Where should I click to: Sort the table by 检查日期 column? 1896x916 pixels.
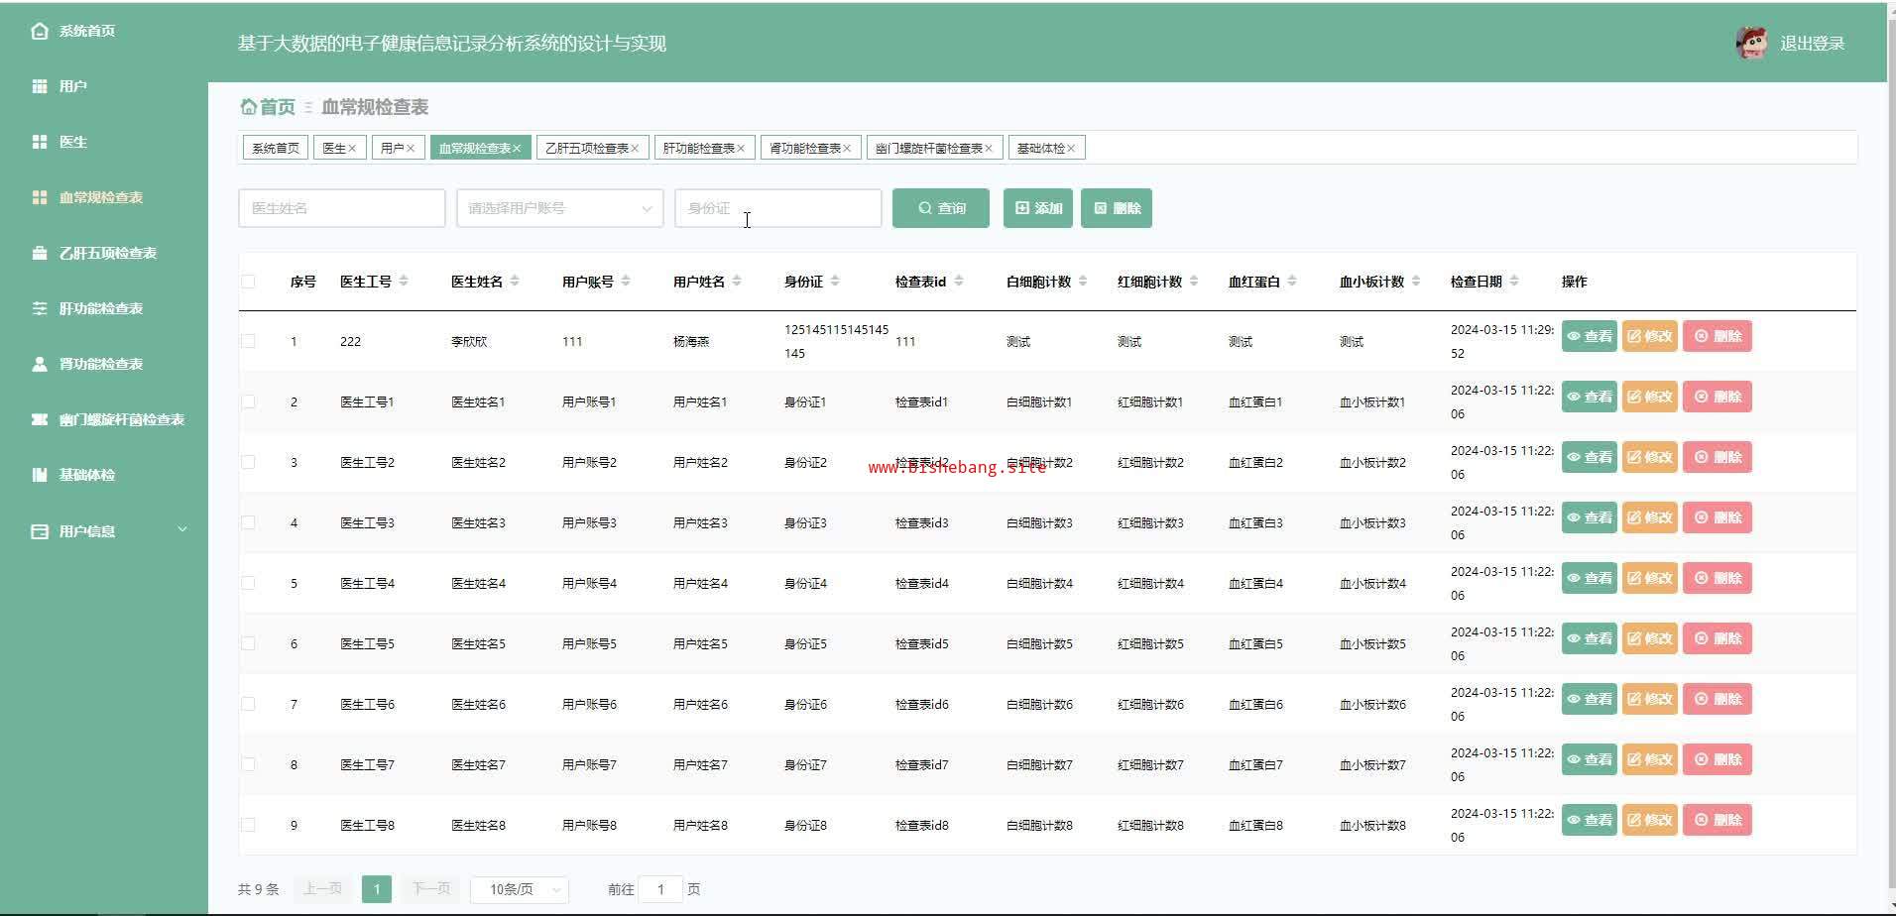(x=1514, y=282)
